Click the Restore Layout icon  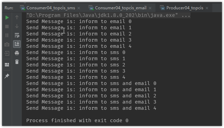(x=7, y=65)
